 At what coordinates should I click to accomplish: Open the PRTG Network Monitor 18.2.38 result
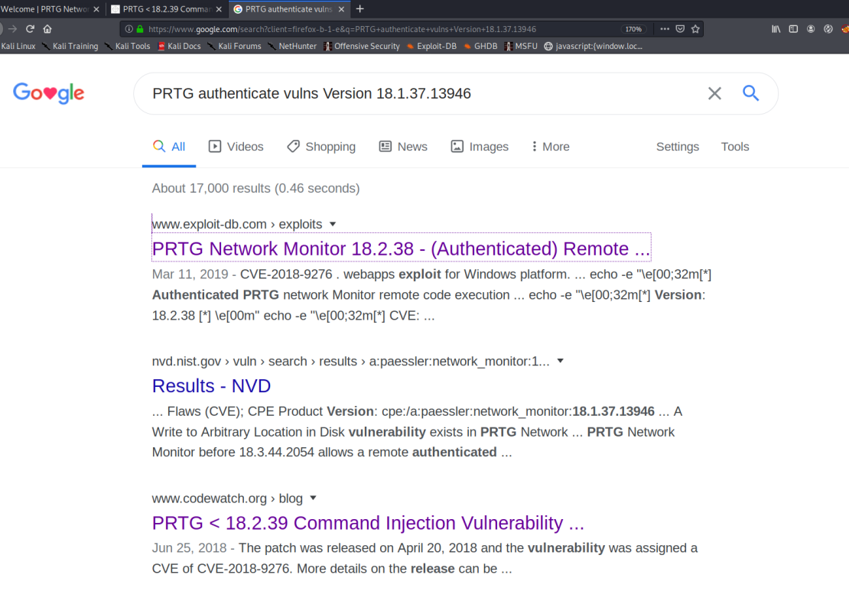(x=401, y=249)
